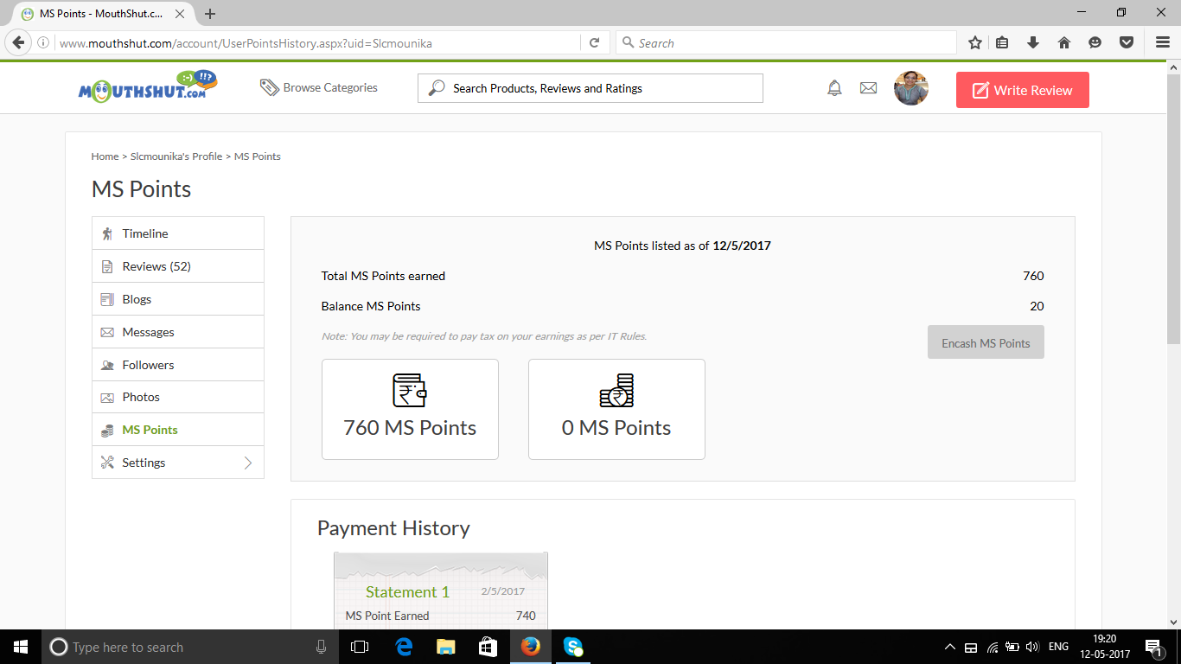Click the total points value 760
Viewport: 1181px width, 664px height.
1033,276
